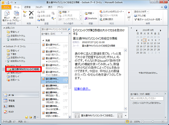Open 連絡先 contacts in navigation pane

(21, 106)
